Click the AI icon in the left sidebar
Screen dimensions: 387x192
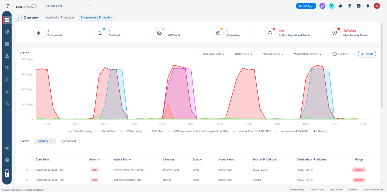7,91
